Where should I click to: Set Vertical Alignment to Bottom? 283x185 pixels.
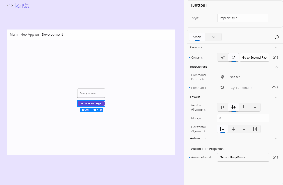[x=244, y=107]
